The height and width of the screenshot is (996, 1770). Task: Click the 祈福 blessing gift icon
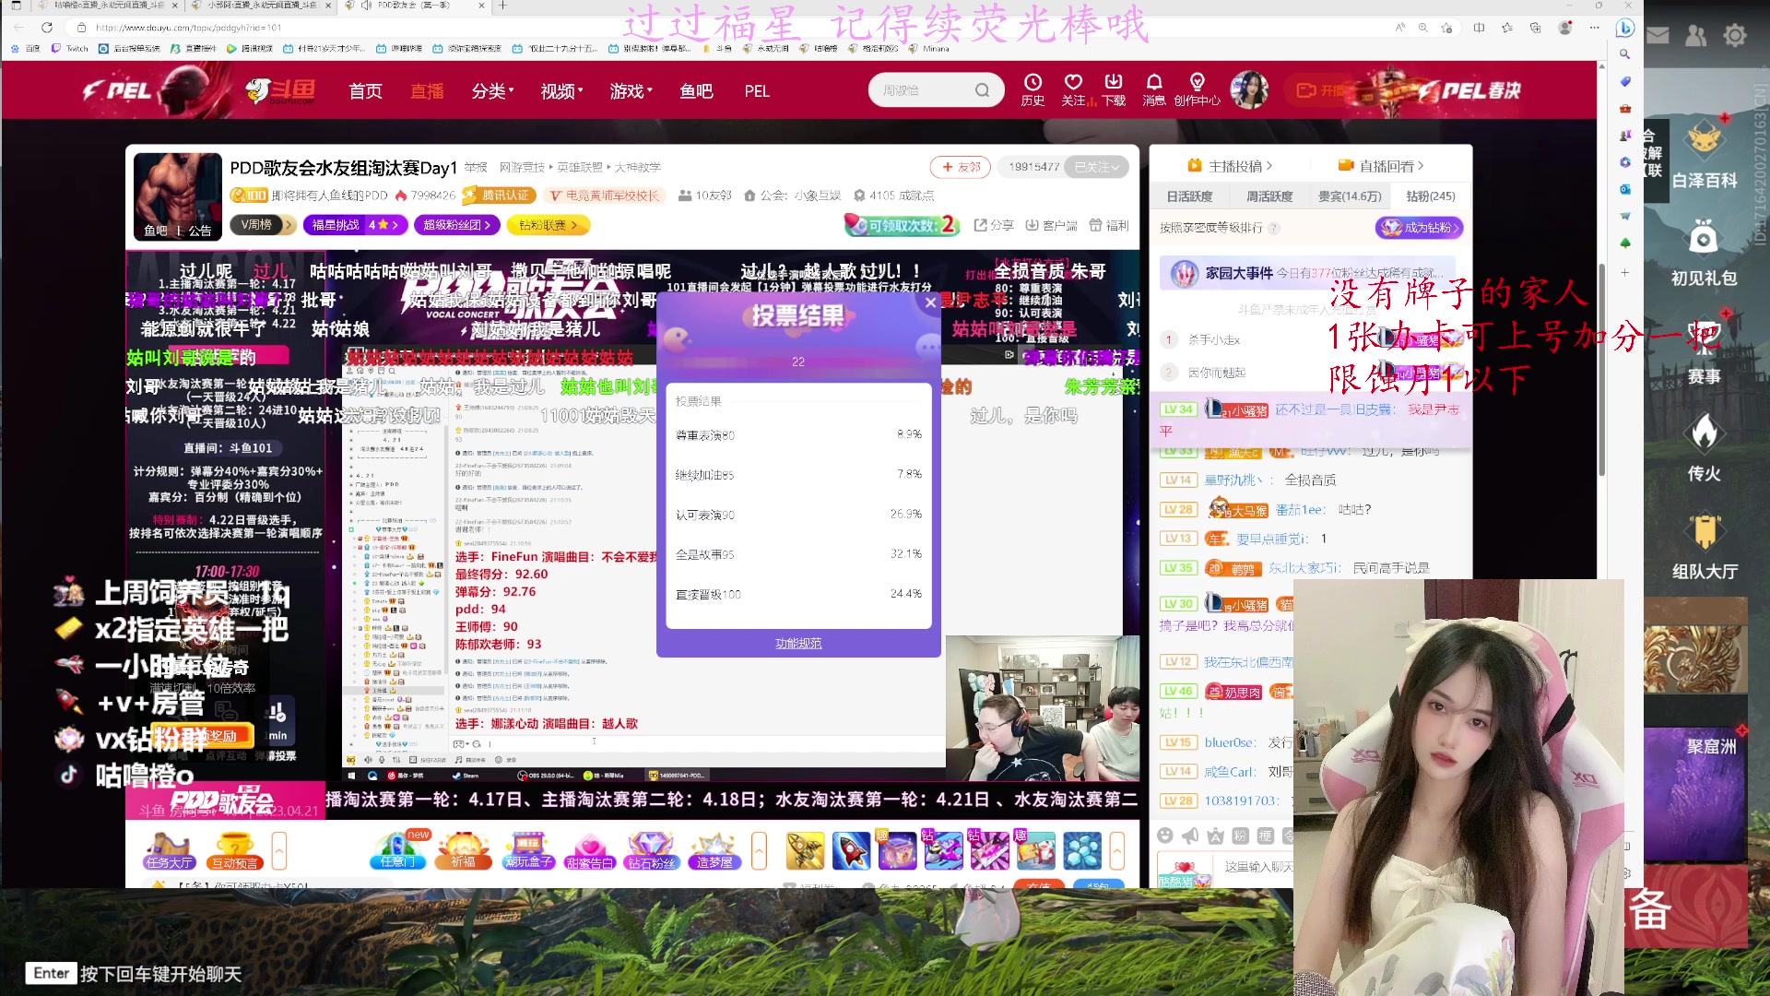click(463, 848)
